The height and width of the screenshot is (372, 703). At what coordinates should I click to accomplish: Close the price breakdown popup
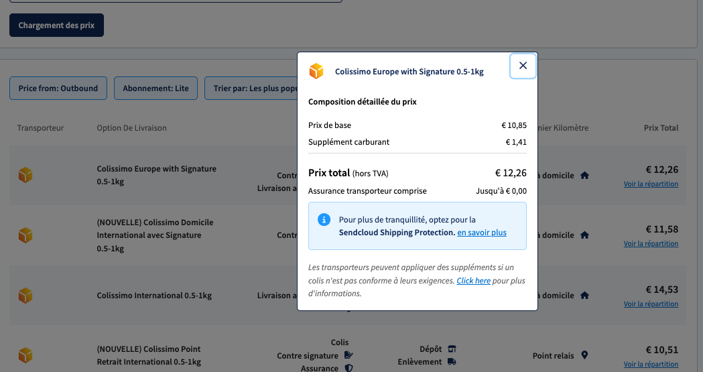click(x=523, y=66)
